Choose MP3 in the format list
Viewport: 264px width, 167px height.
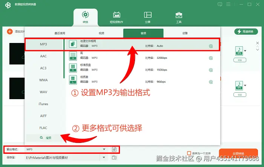click(x=43, y=44)
